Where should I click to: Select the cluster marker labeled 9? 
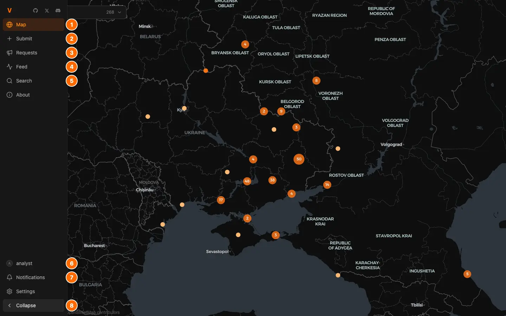coord(281,111)
